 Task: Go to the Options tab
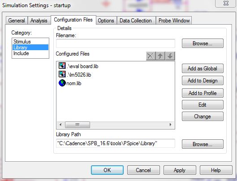pos(106,21)
